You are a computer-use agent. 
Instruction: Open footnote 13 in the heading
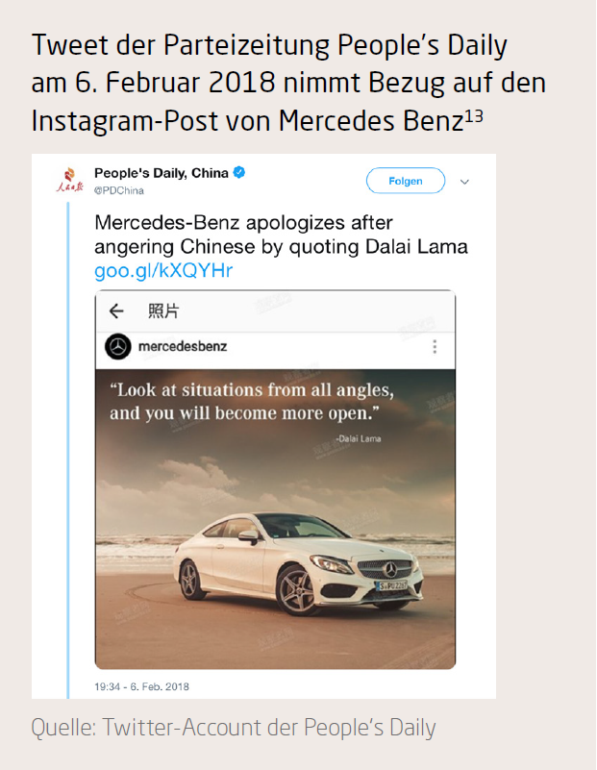[472, 115]
